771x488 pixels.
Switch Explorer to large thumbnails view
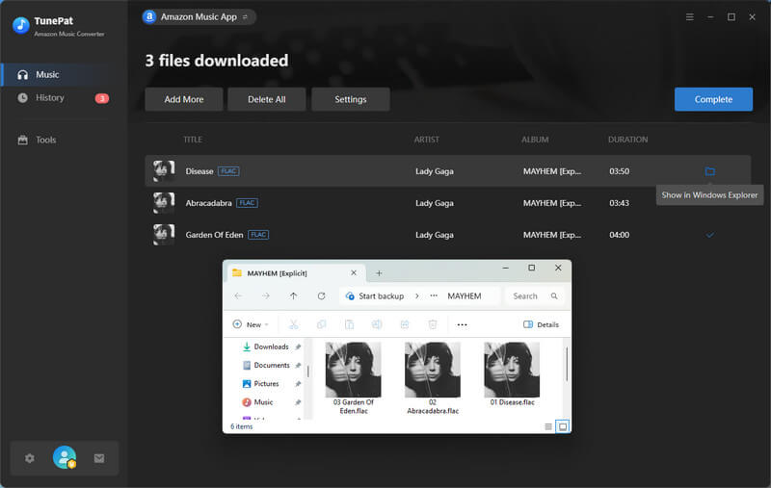coord(563,426)
